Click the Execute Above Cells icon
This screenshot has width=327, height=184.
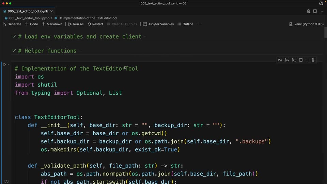tap(287, 60)
